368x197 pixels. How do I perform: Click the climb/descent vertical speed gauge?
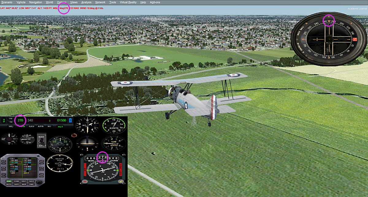pyautogui.click(x=114, y=144)
